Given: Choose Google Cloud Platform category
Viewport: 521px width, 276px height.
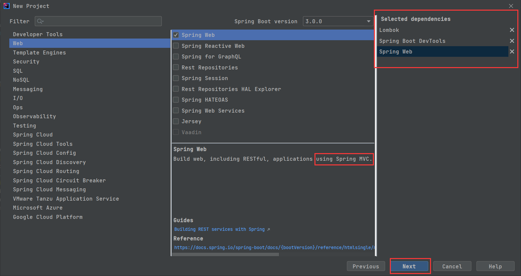Looking at the screenshot, I should click(90, 217).
